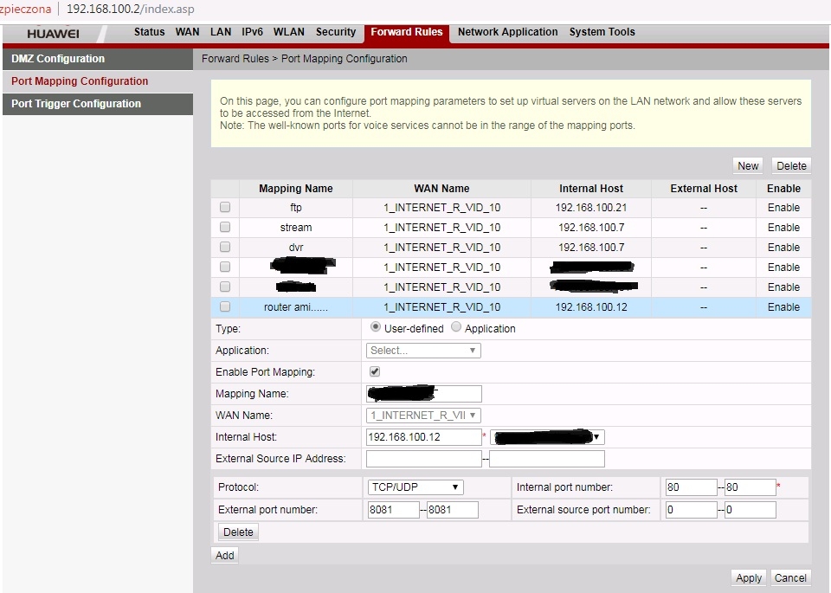
Task: Click WAN name cell in stream row
Action: tap(441, 228)
